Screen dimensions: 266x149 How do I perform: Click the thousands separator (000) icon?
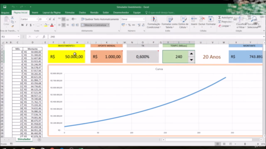134,25
